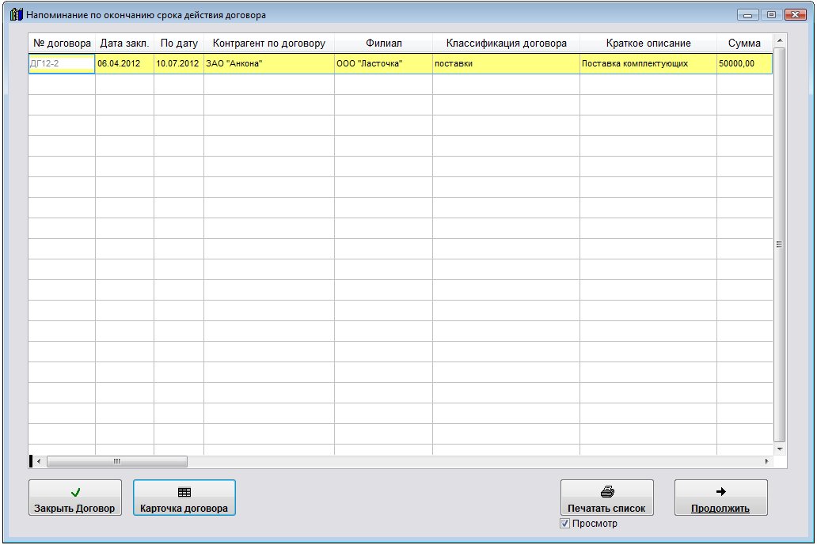Select the ЗАО "Анкона" cell

[269, 63]
